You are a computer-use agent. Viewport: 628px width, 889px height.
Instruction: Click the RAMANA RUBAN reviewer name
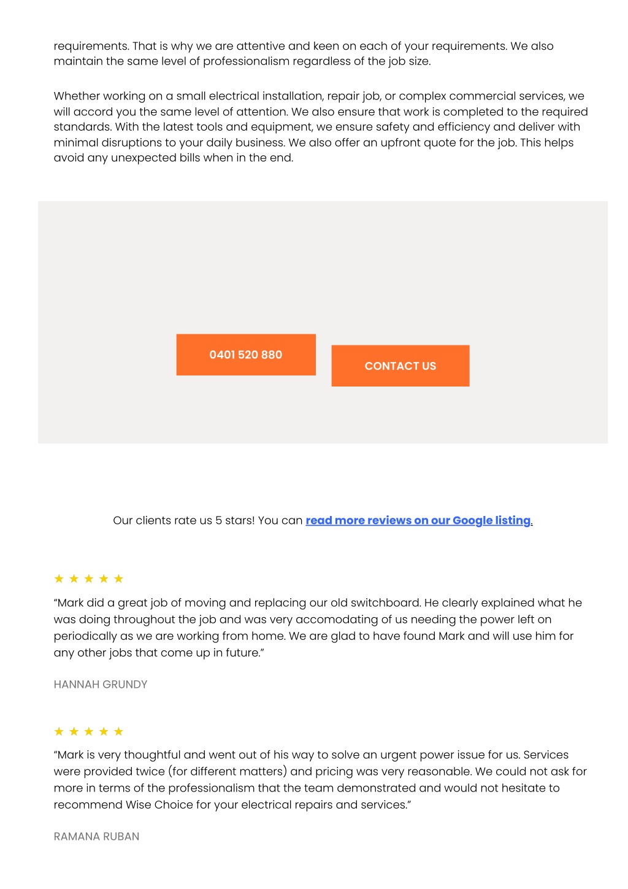coord(96,836)
